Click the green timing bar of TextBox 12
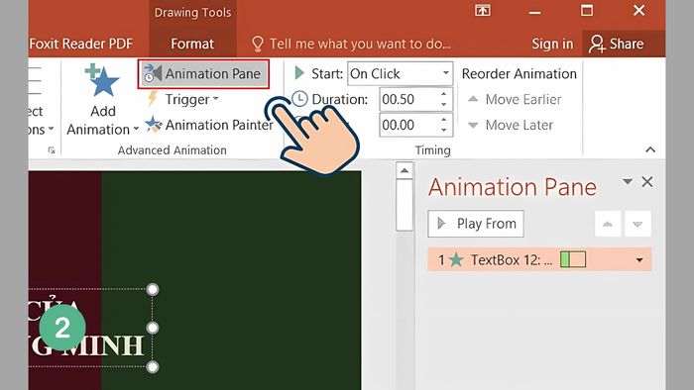694x390 pixels. [564, 259]
